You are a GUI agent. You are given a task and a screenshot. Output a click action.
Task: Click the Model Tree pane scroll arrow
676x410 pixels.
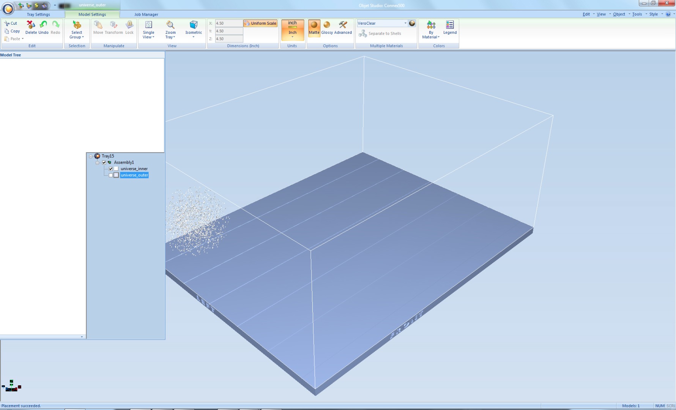[x=82, y=337]
